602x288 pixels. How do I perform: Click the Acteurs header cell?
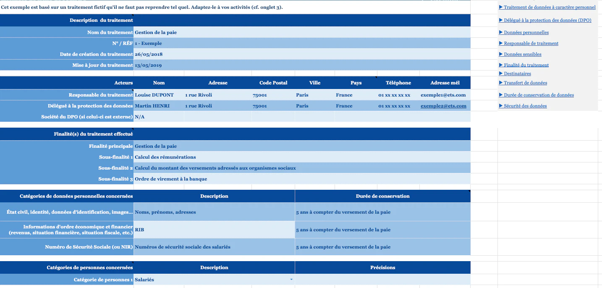click(x=67, y=83)
